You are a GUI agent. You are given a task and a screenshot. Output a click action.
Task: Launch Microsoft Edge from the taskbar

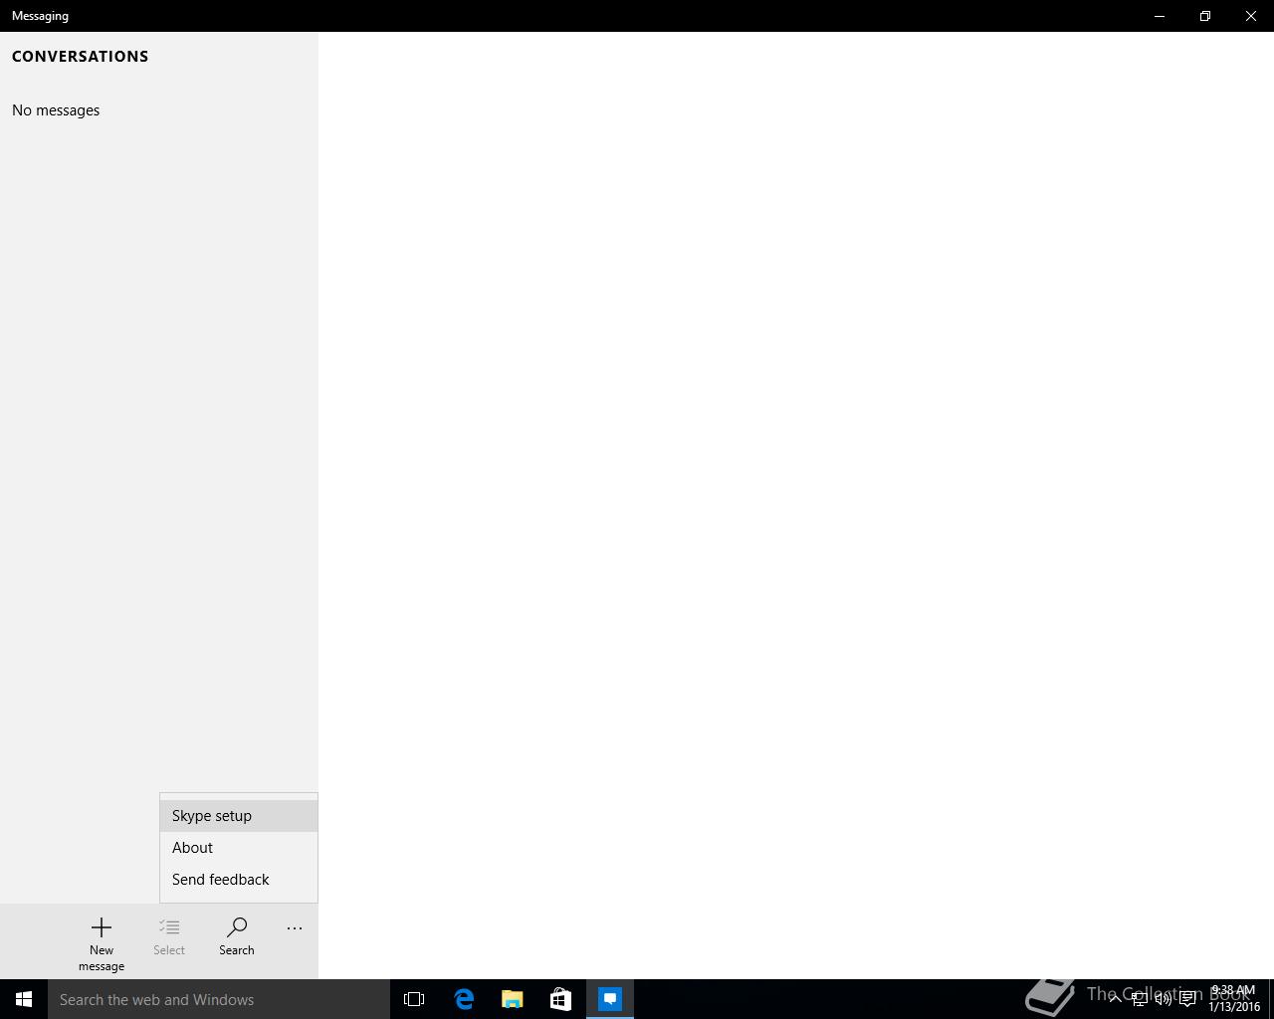tap(464, 999)
